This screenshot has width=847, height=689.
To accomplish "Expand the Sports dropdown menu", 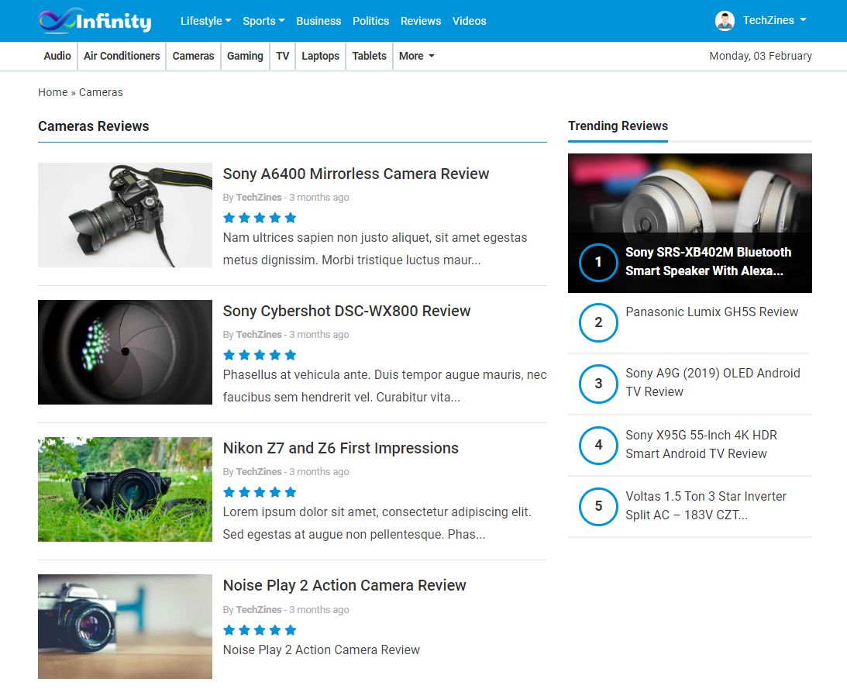I will (263, 20).
